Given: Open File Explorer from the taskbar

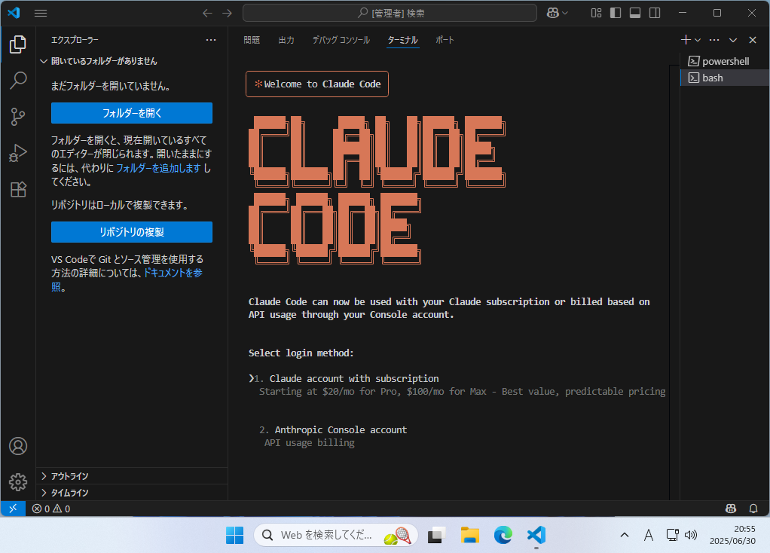Looking at the screenshot, I should point(469,536).
